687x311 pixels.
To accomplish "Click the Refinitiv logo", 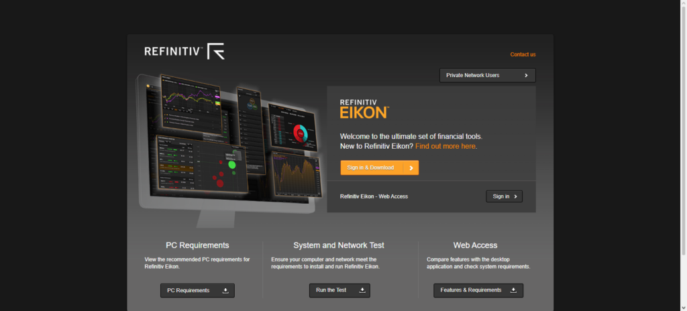I will (184, 51).
